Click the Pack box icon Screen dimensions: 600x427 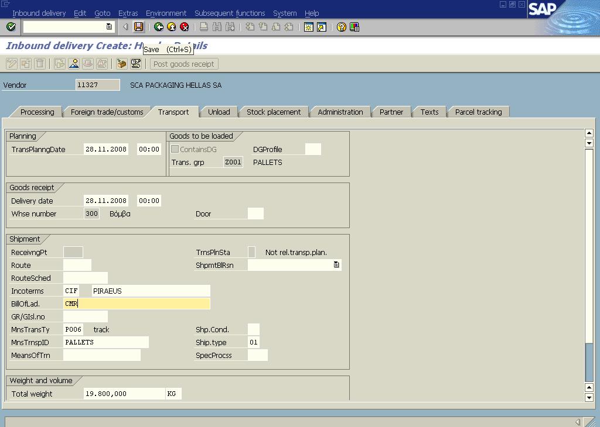point(122,64)
